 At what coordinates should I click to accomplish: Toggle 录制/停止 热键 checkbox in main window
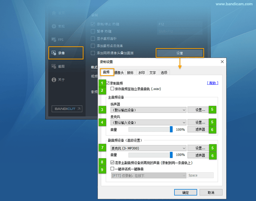tap(93, 24)
